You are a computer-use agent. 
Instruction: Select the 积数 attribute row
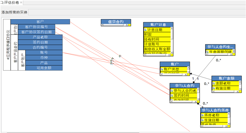tap(157, 34)
